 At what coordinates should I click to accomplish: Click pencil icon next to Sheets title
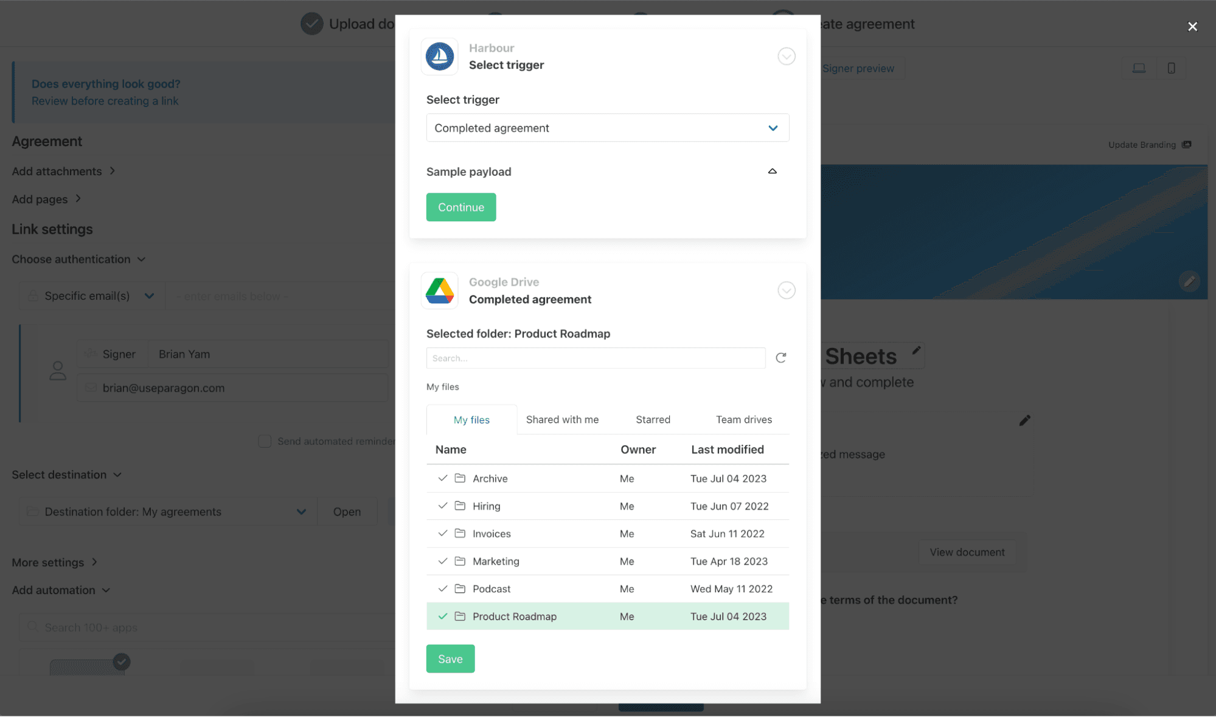(916, 350)
